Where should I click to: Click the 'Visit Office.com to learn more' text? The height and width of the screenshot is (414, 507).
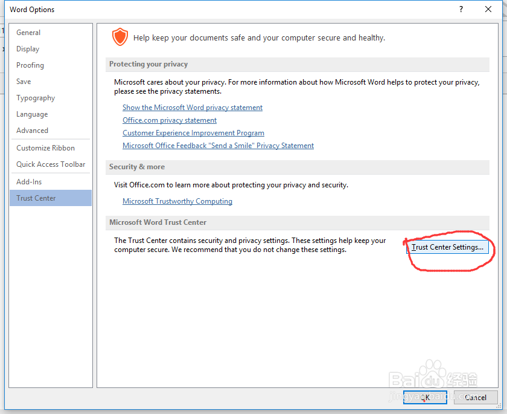(x=231, y=185)
